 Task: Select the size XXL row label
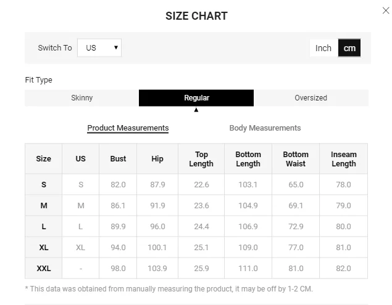click(x=44, y=268)
